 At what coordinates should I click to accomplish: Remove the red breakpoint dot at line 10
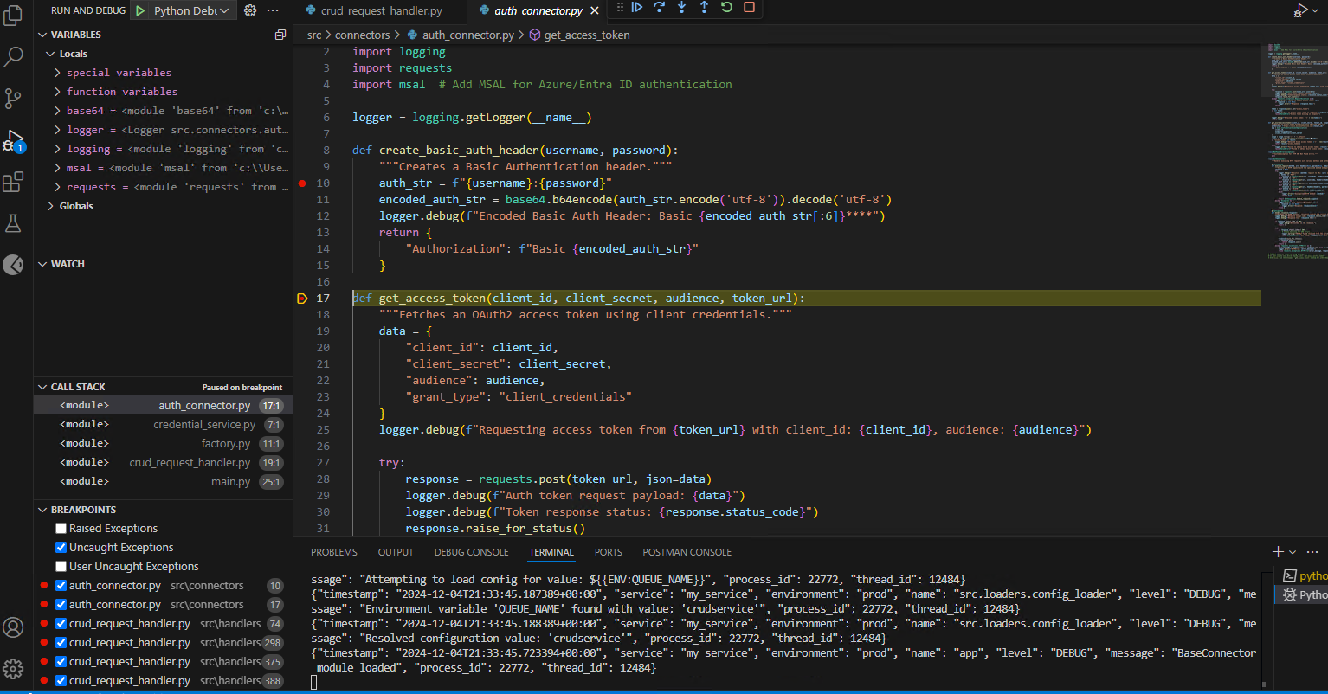pyautogui.click(x=302, y=183)
